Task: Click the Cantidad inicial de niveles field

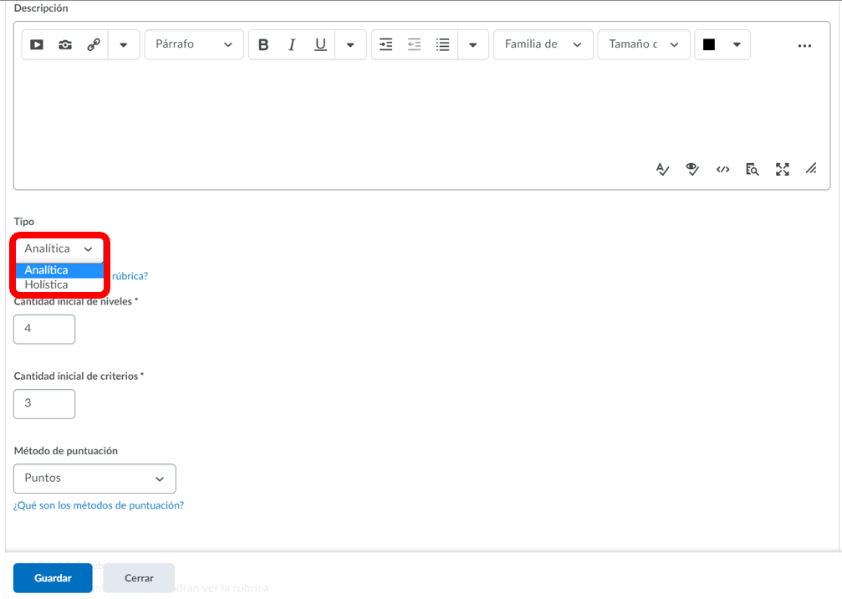Action: (44, 330)
